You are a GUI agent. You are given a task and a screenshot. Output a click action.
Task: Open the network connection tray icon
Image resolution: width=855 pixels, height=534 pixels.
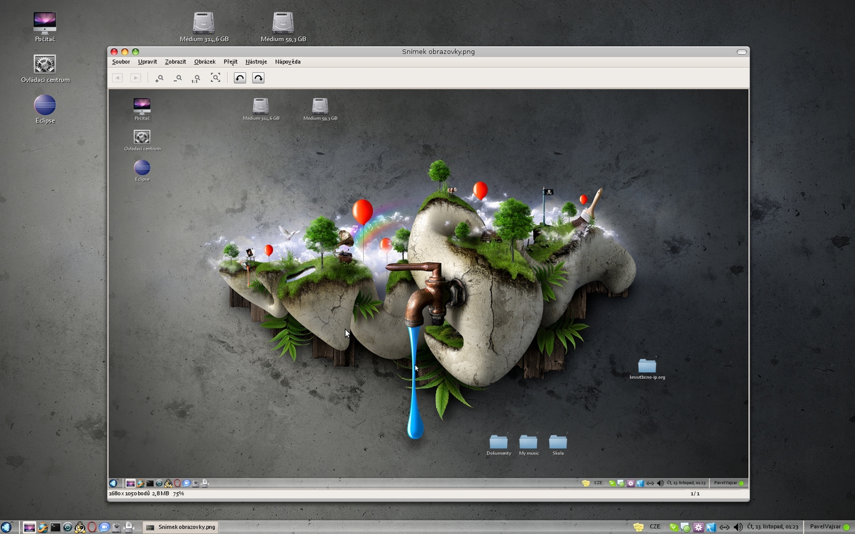(724, 527)
